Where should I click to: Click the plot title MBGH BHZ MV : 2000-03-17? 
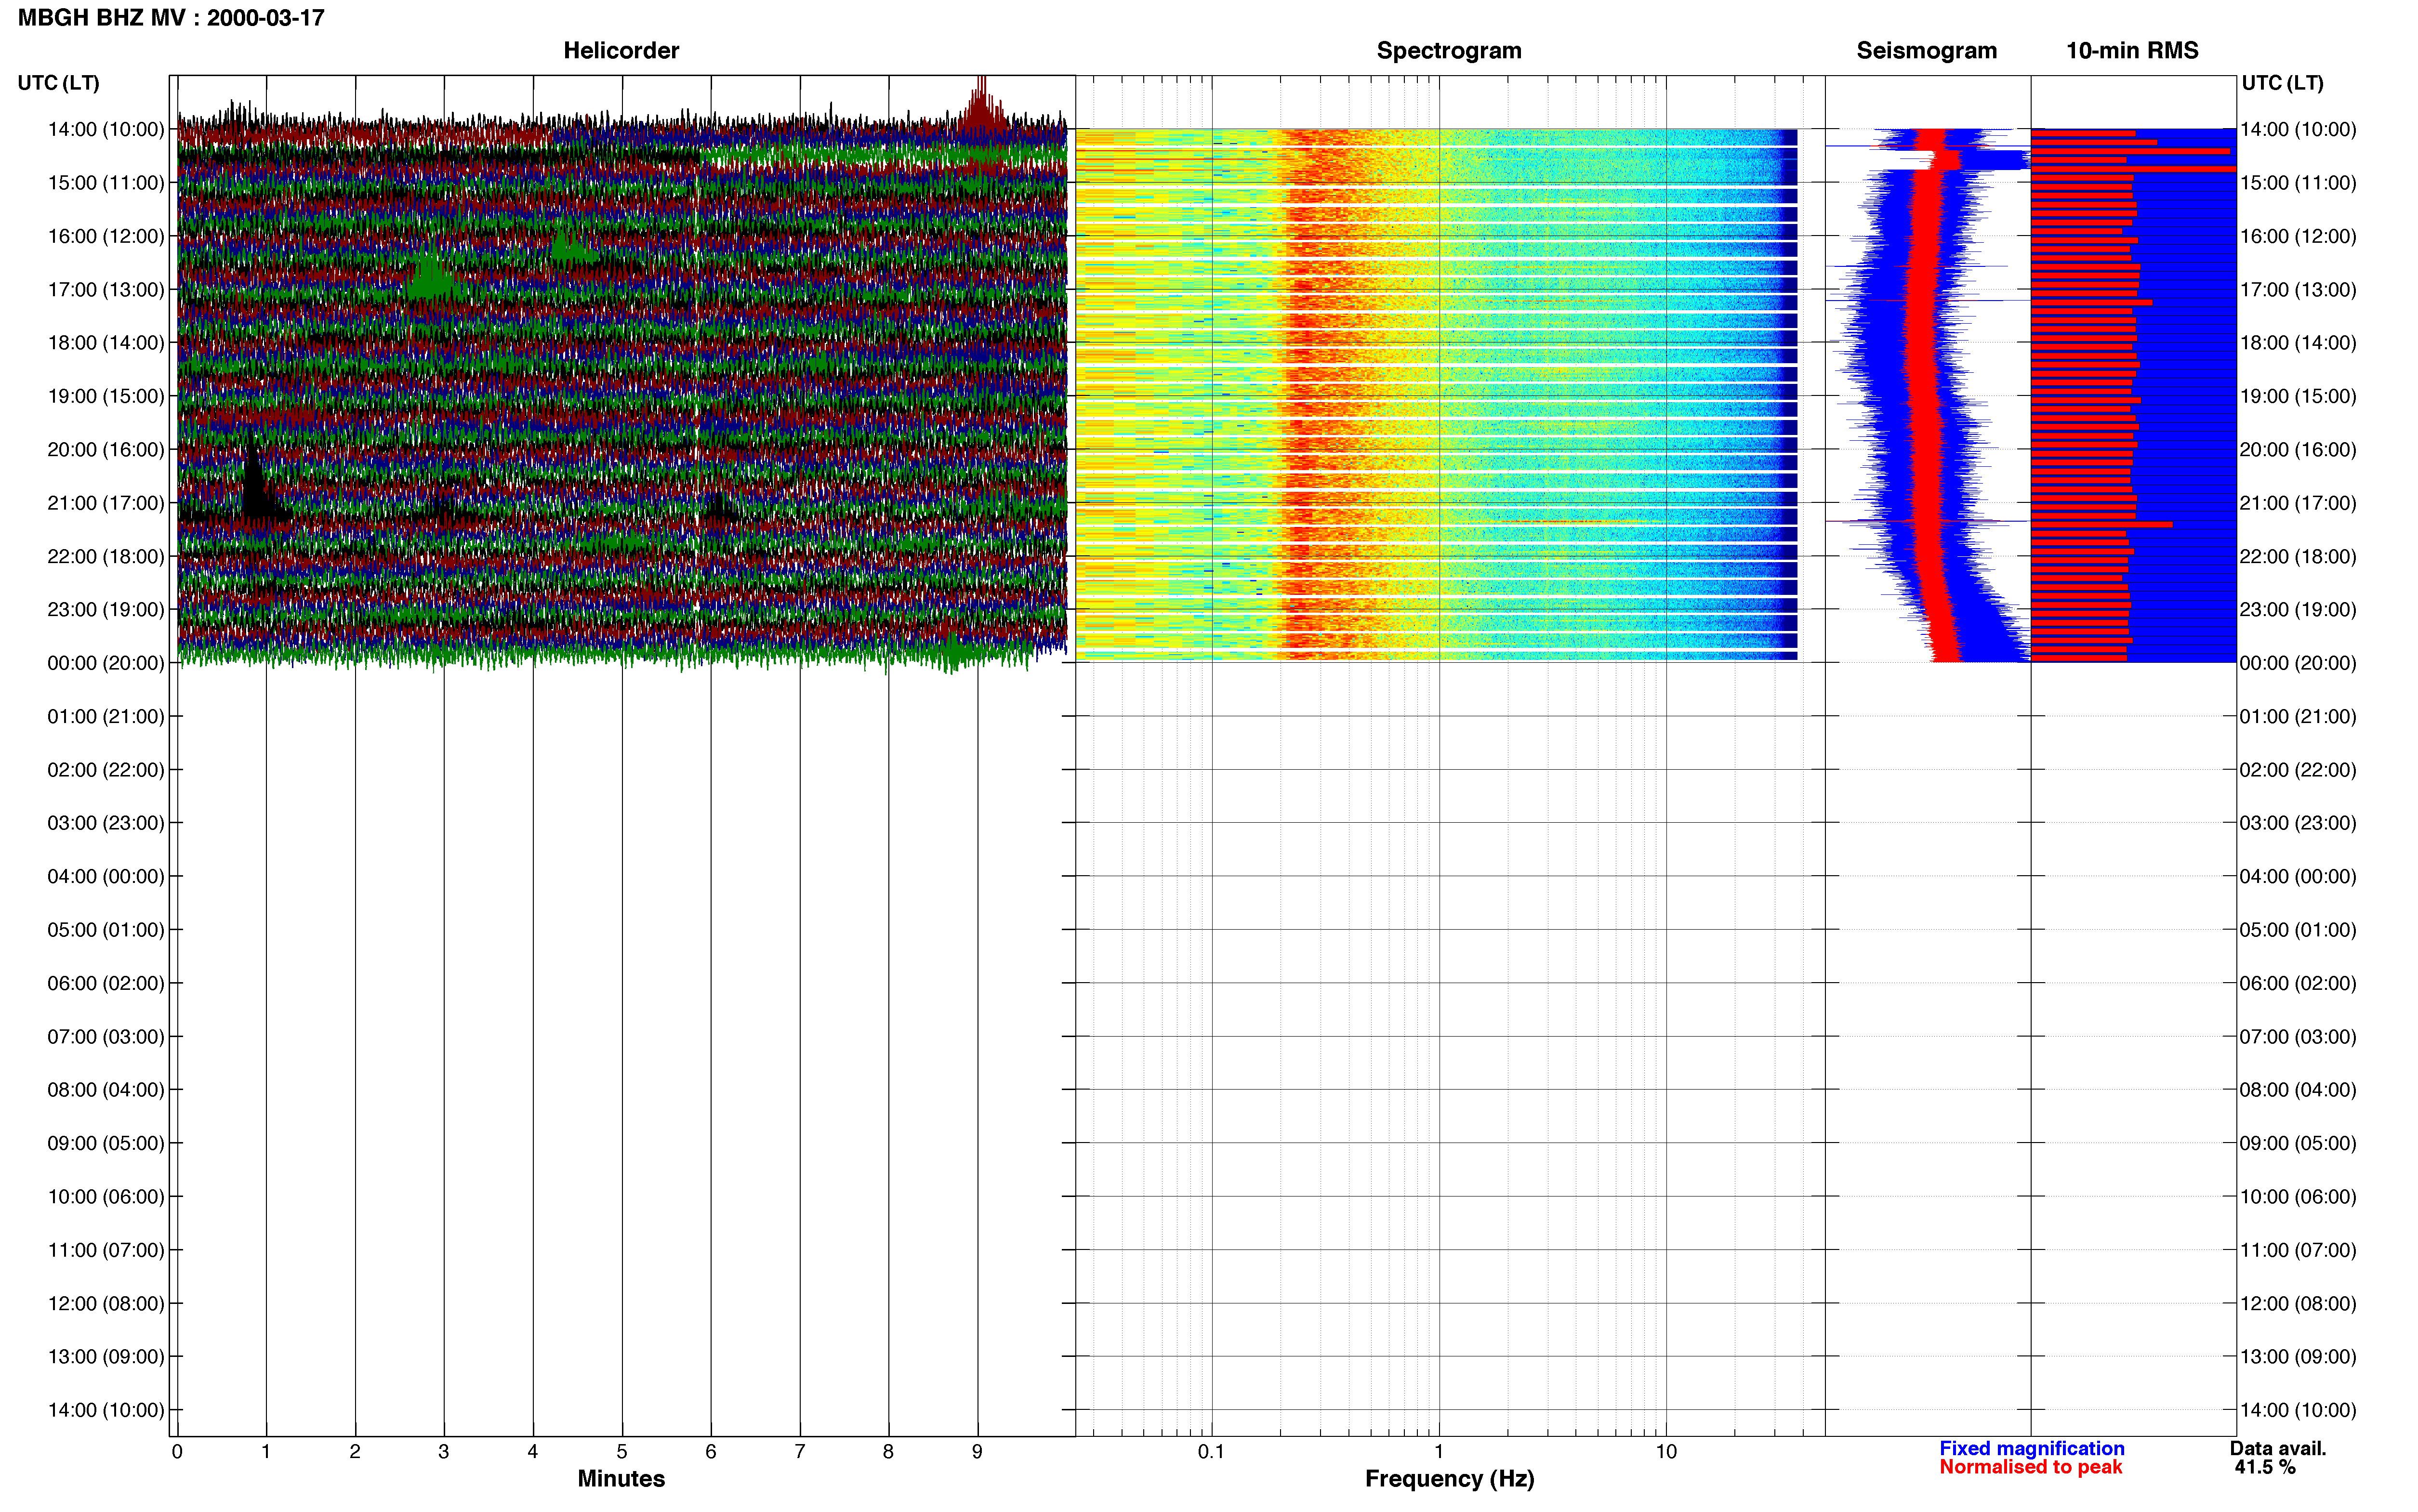[x=171, y=18]
